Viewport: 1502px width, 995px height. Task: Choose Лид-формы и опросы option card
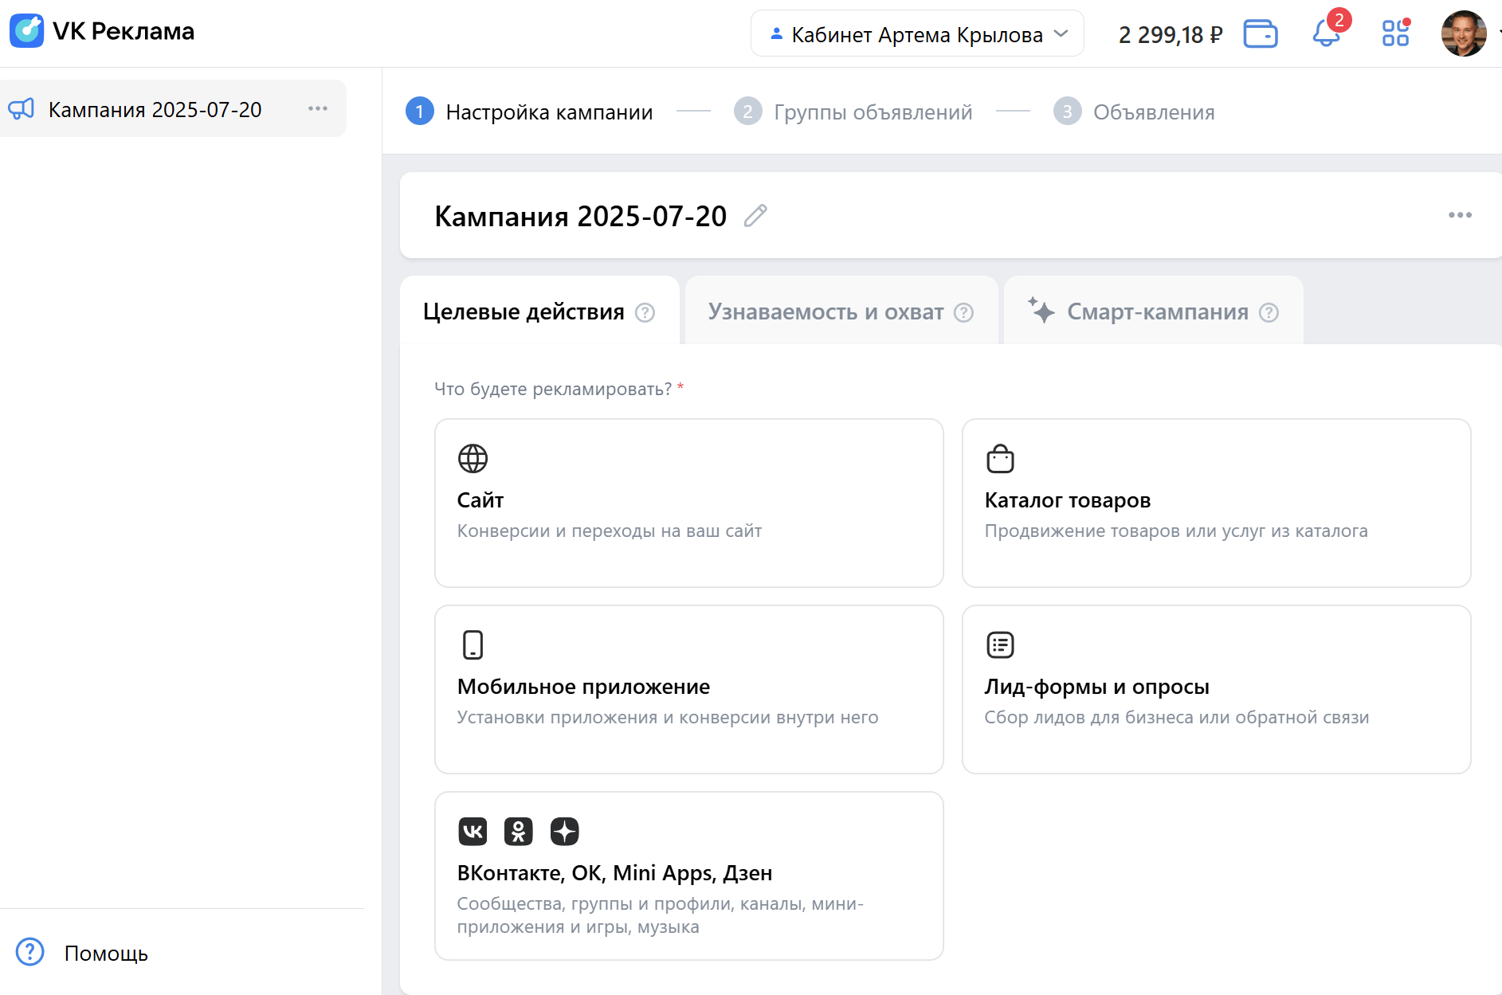pyautogui.click(x=1216, y=689)
